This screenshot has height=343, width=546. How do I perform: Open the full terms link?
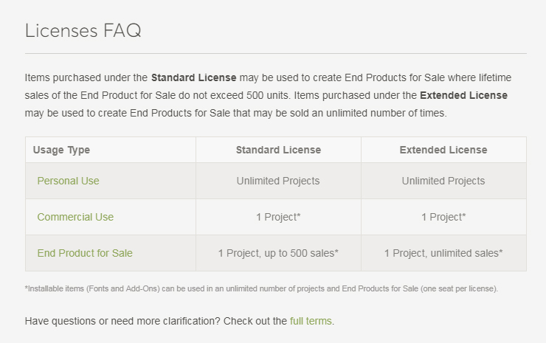[x=311, y=321]
